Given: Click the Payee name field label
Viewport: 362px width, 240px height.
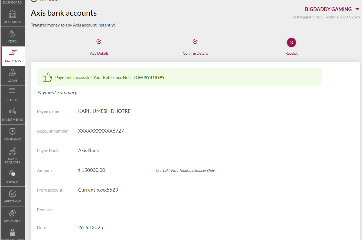Looking at the screenshot, I should pyautogui.click(x=48, y=111).
